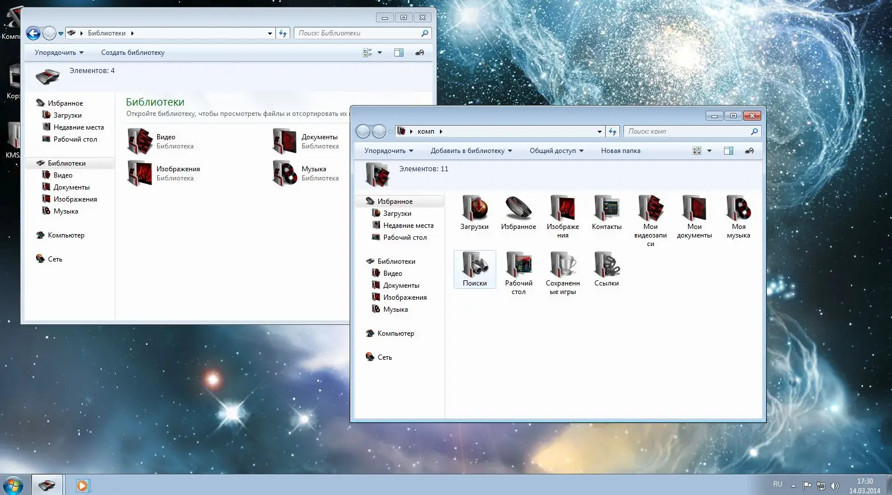The width and height of the screenshot is (892, 495).
Task: Open Упорядочить menu in Библиотеки window
Action: (59, 53)
